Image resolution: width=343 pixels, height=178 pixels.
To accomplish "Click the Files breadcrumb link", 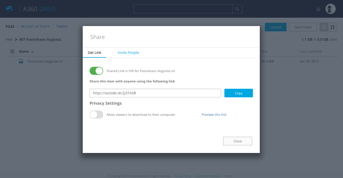I will [x=9, y=39].
